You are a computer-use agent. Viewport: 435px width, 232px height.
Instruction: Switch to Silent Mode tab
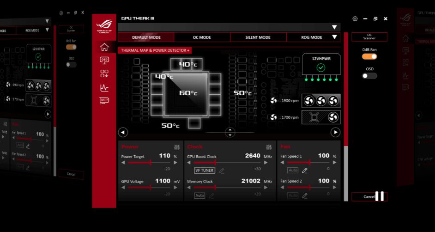(x=258, y=37)
